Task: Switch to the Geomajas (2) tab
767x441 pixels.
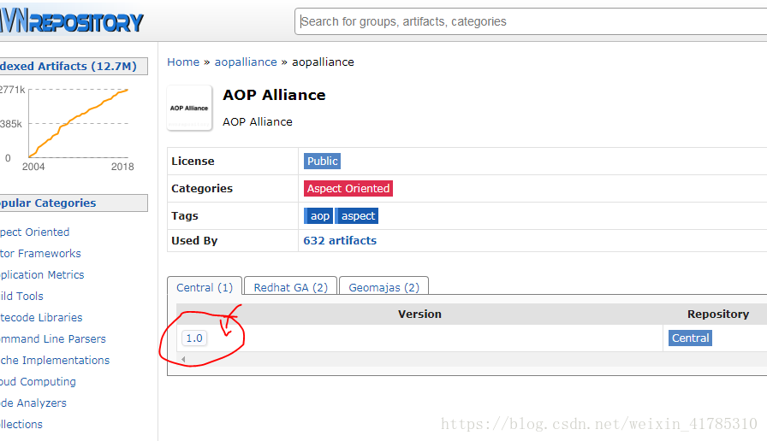Action: click(x=384, y=287)
